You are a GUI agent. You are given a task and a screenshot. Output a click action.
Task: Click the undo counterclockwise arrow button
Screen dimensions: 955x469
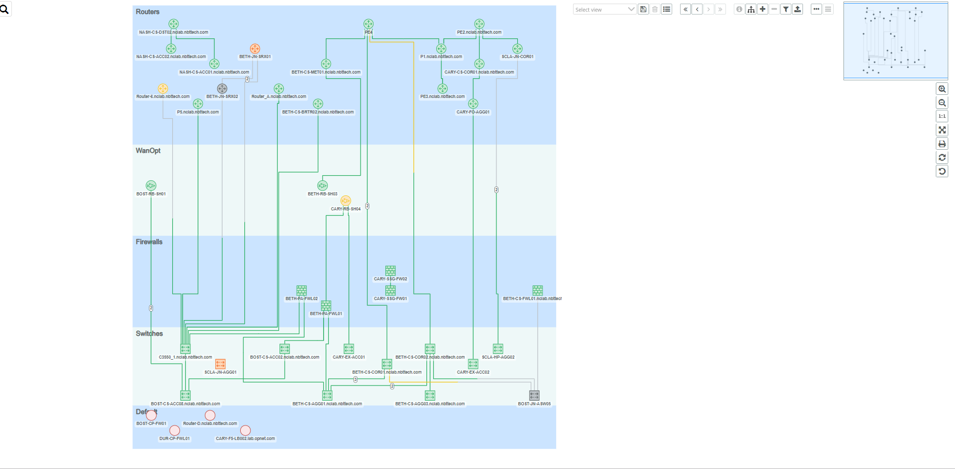[942, 171]
